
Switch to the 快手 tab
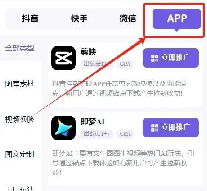pos(79,18)
